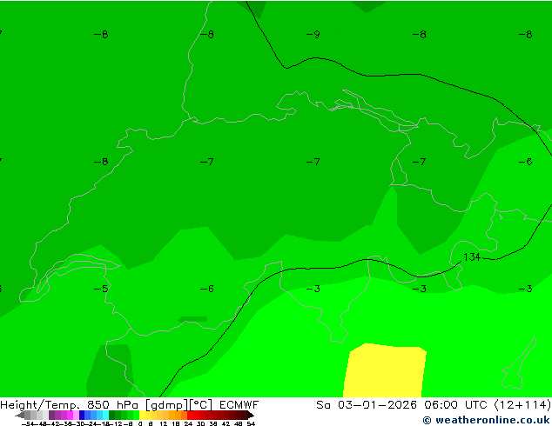
Task: Open the weatheronline.co.uk copyright link
Action: pos(486,420)
